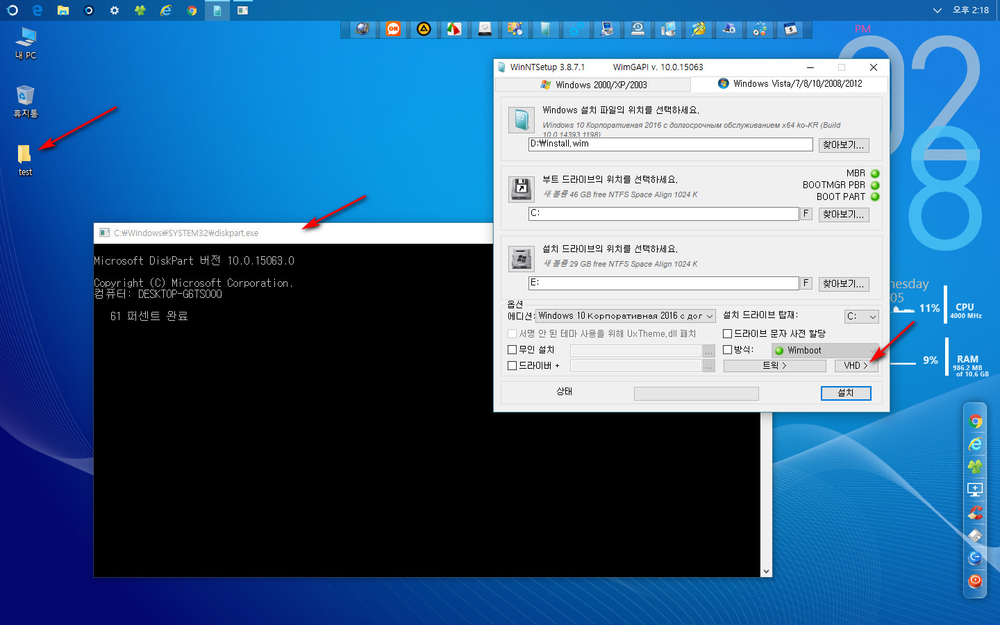Open the 내 PC desktop icon
This screenshot has height=625, width=1000.
[26, 43]
